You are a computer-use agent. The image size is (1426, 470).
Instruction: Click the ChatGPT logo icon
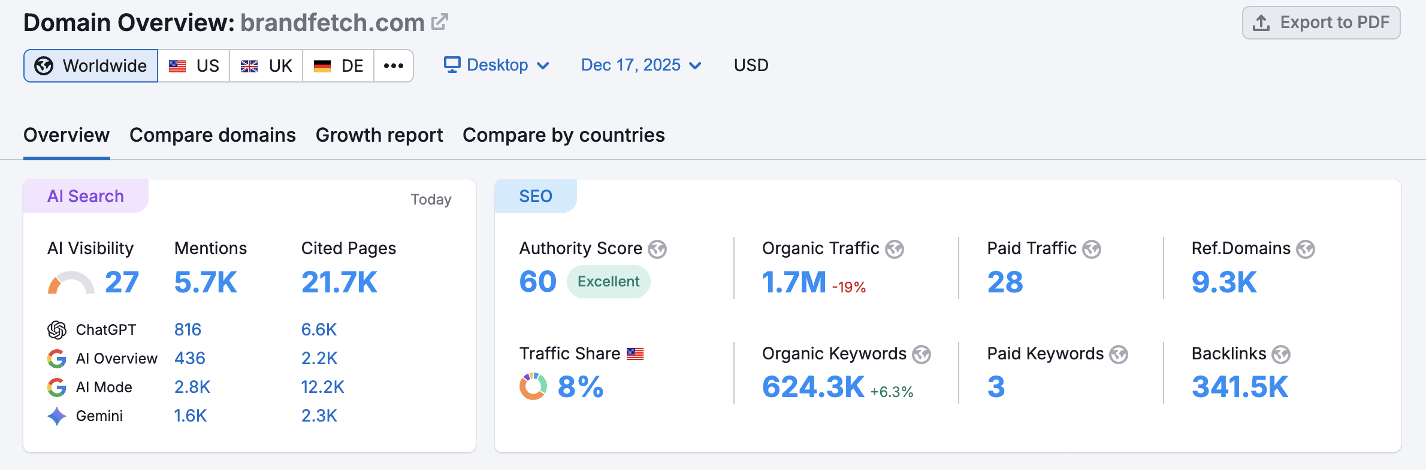click(x=57, y=329)
